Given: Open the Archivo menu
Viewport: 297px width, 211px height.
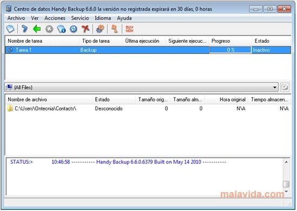Looking at the screenshot, I should pyautogui.click(x=16, y=18).
